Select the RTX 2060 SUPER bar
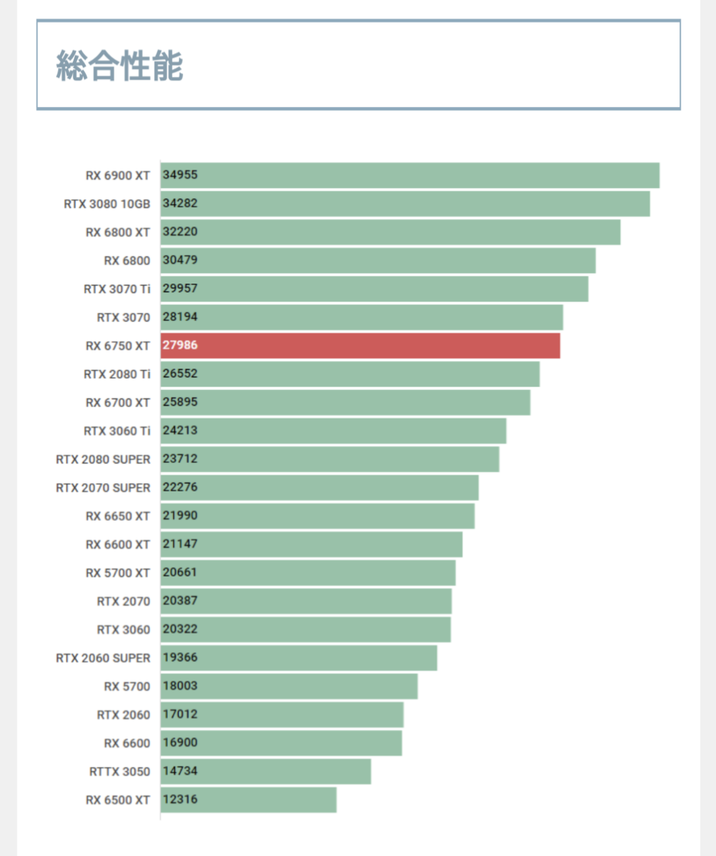Screen dimensions: 716x856 [298, 658]
